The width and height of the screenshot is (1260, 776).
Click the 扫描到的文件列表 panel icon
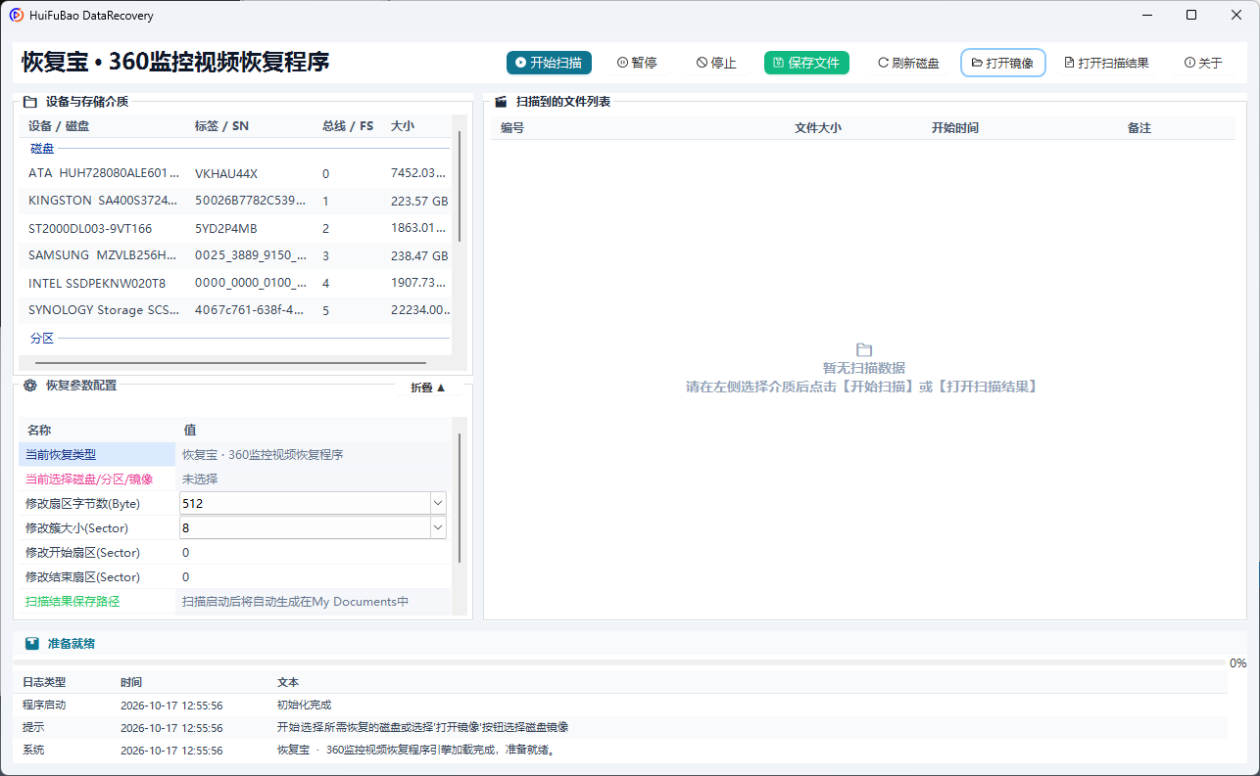[501, 102]
